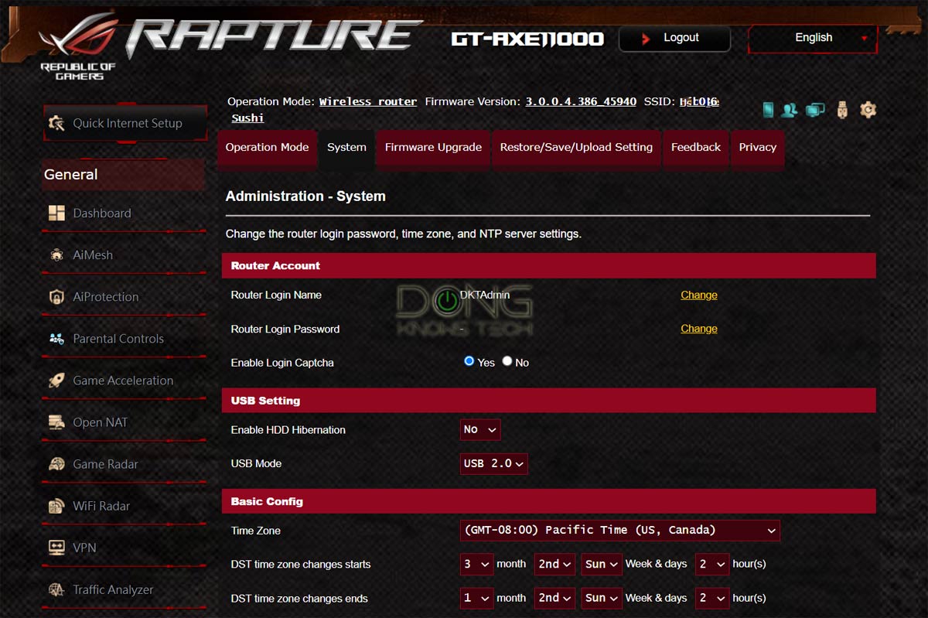The image size is (928, 618).
Task: Open the Restore/Save/Upload Setting tab
Action: [x=576, y=147]
